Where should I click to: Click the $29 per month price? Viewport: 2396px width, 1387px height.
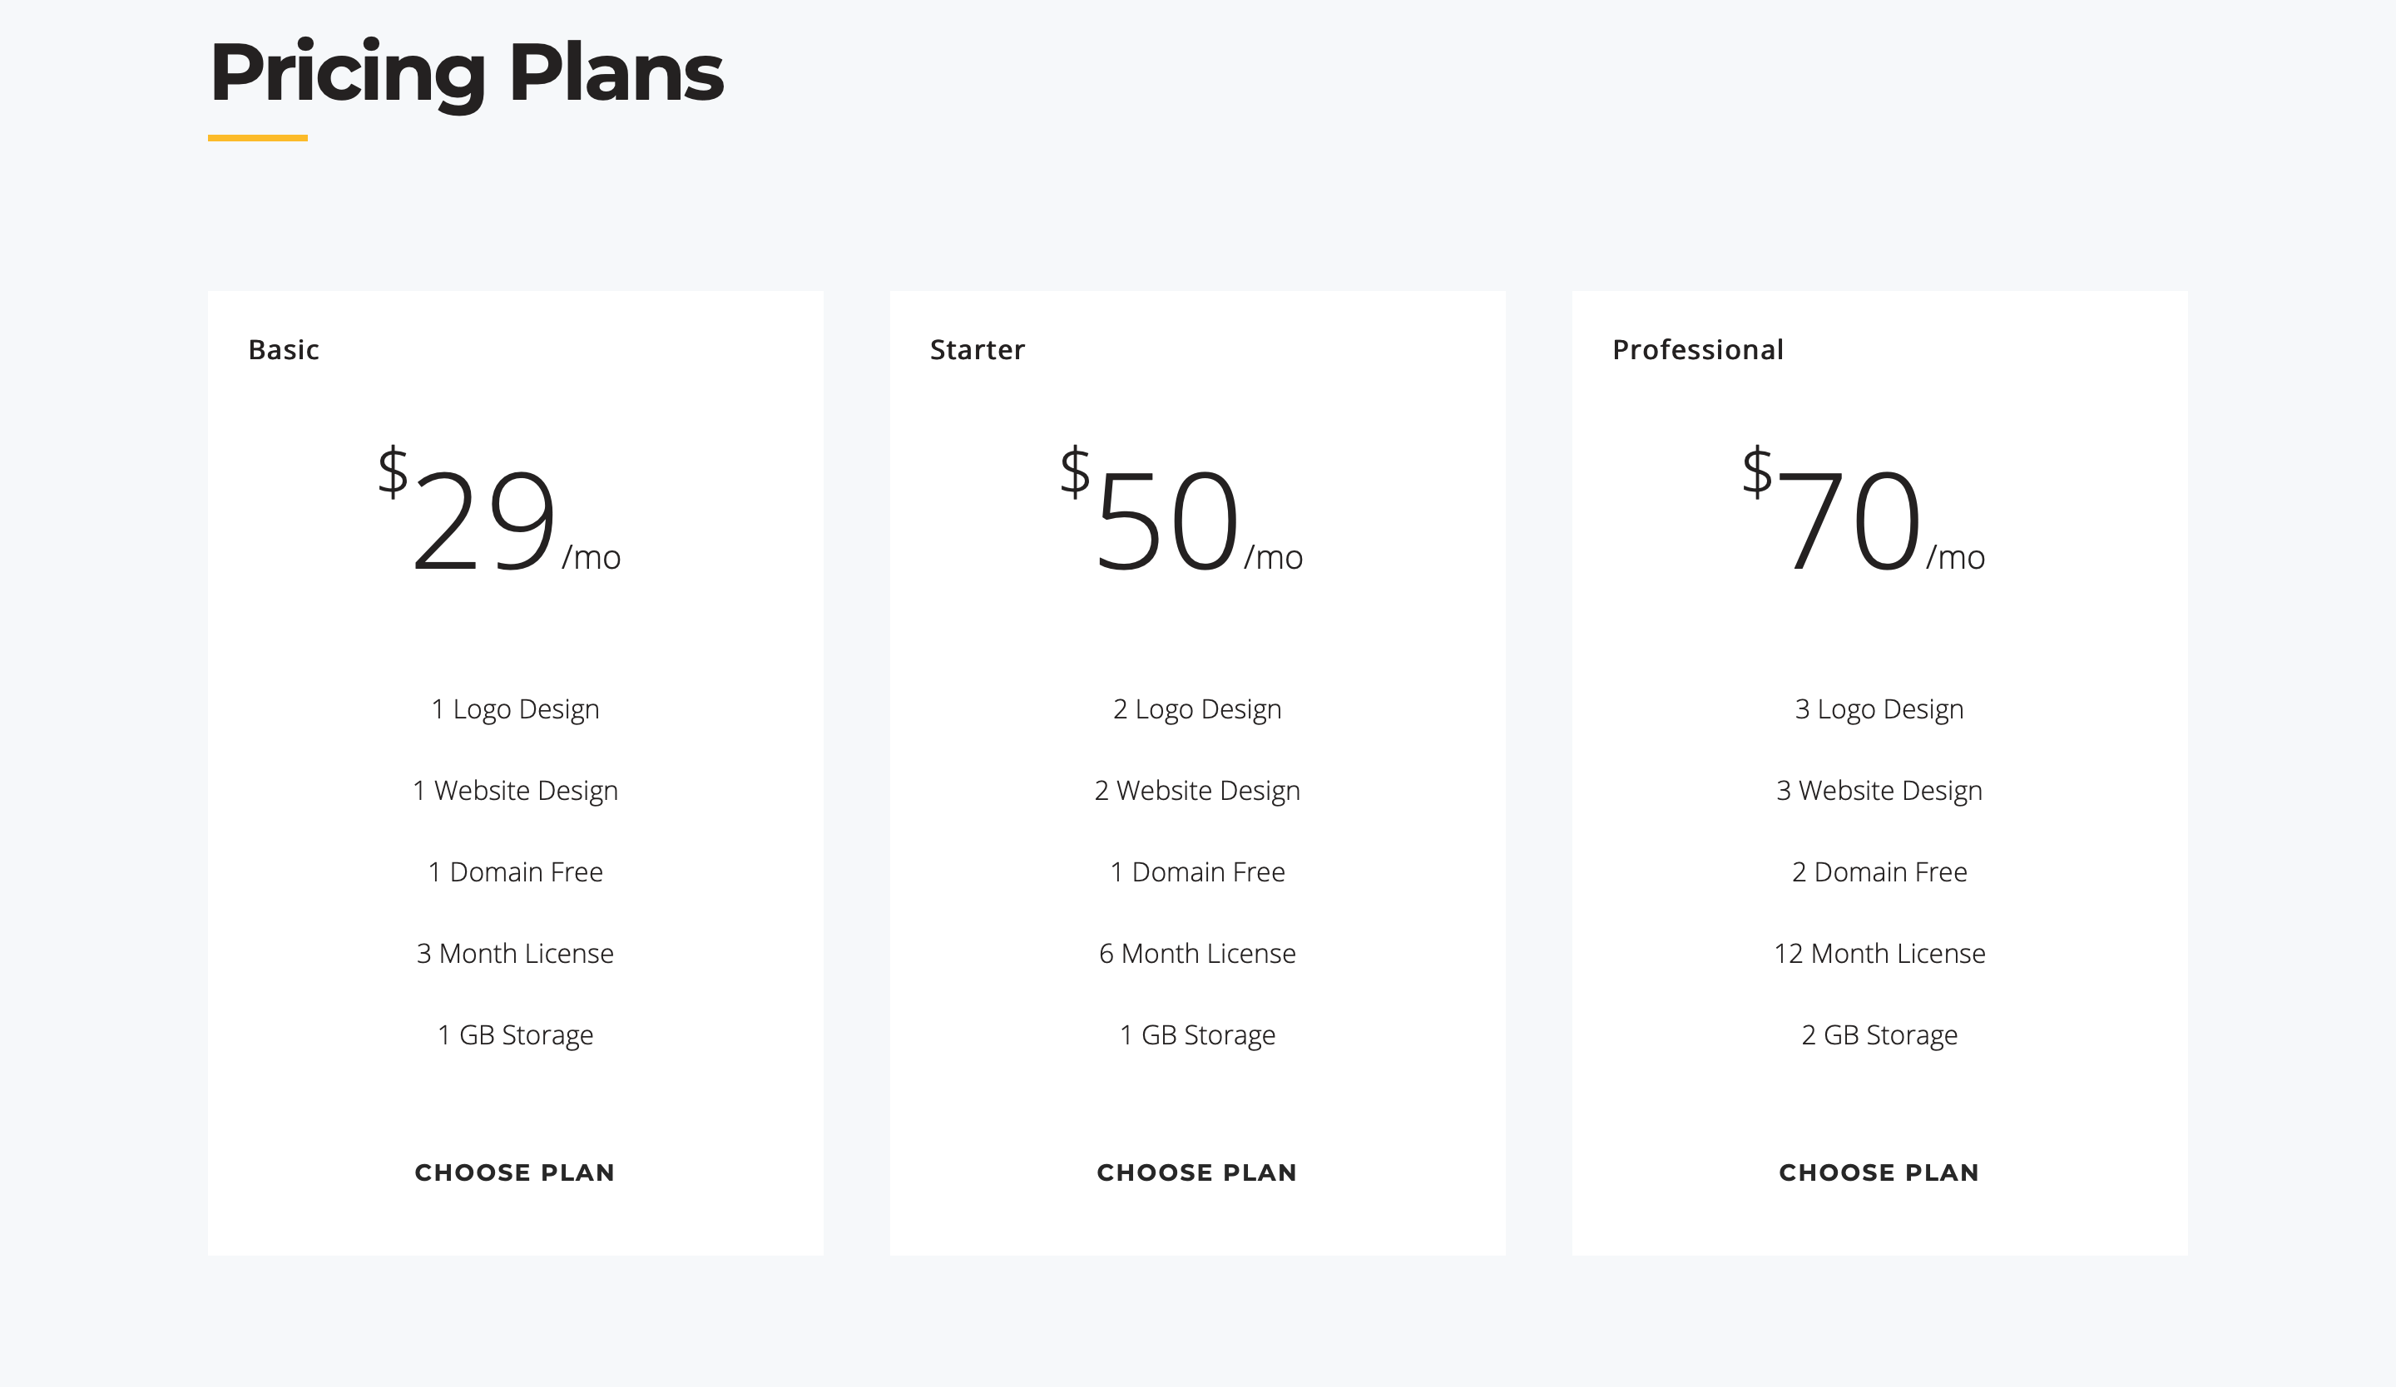click(x=499, y=511)
